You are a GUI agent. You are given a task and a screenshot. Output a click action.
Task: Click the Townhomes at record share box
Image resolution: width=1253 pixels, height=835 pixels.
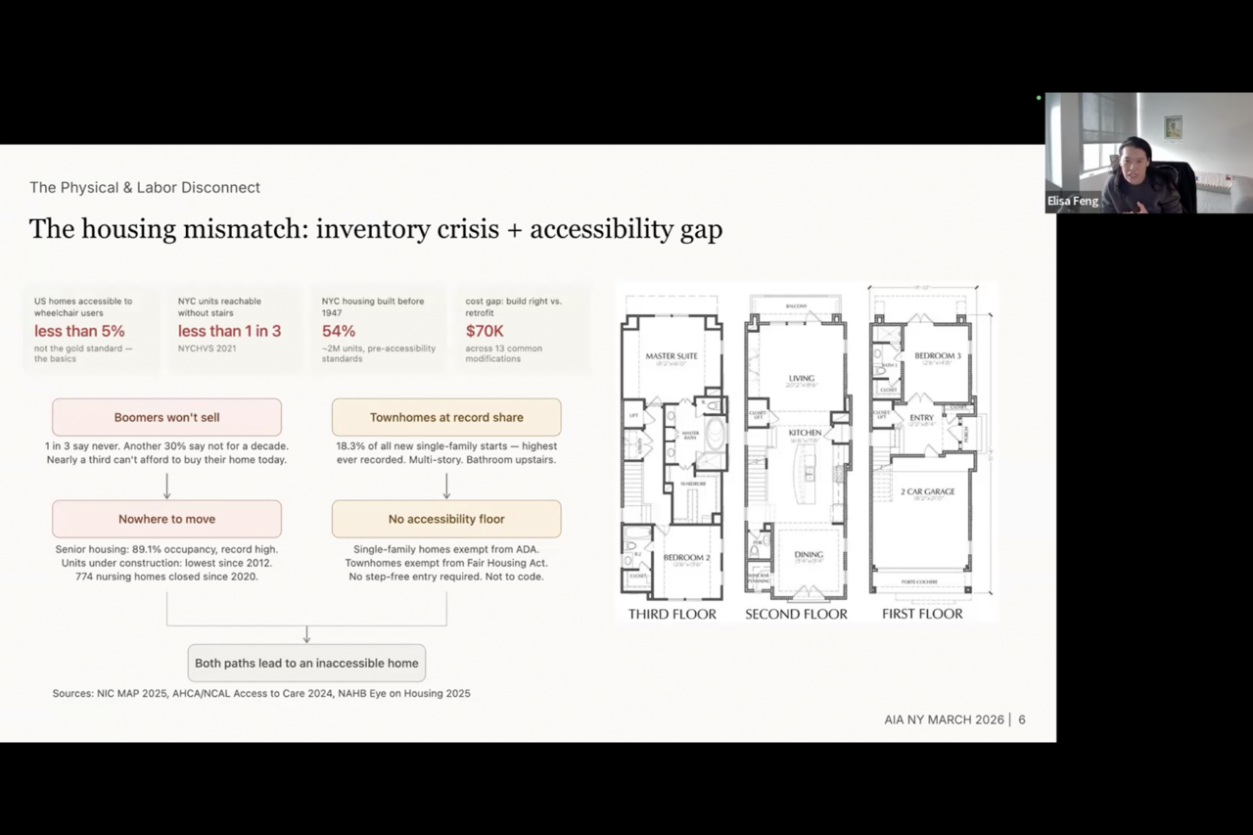point(446,417)
